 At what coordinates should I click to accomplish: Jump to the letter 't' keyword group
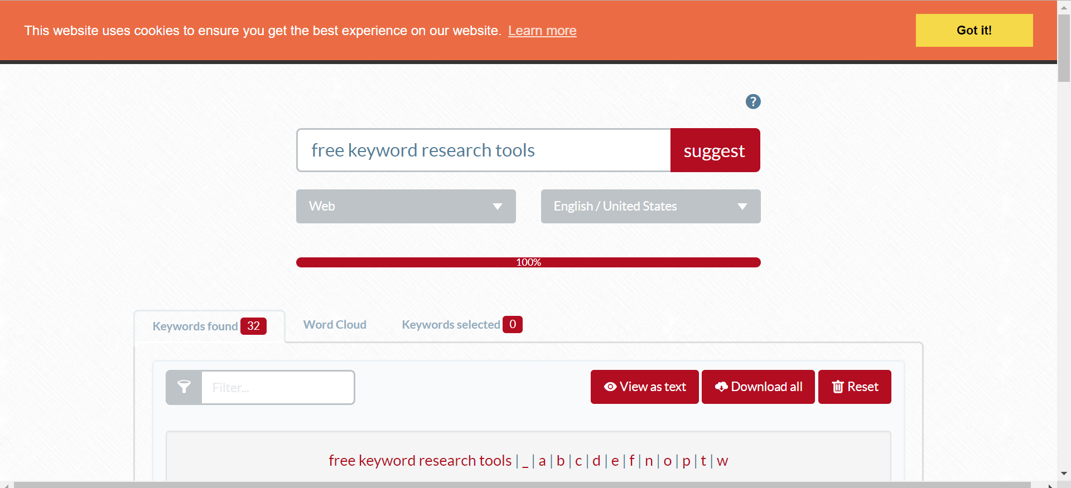[x=703, y=461]
